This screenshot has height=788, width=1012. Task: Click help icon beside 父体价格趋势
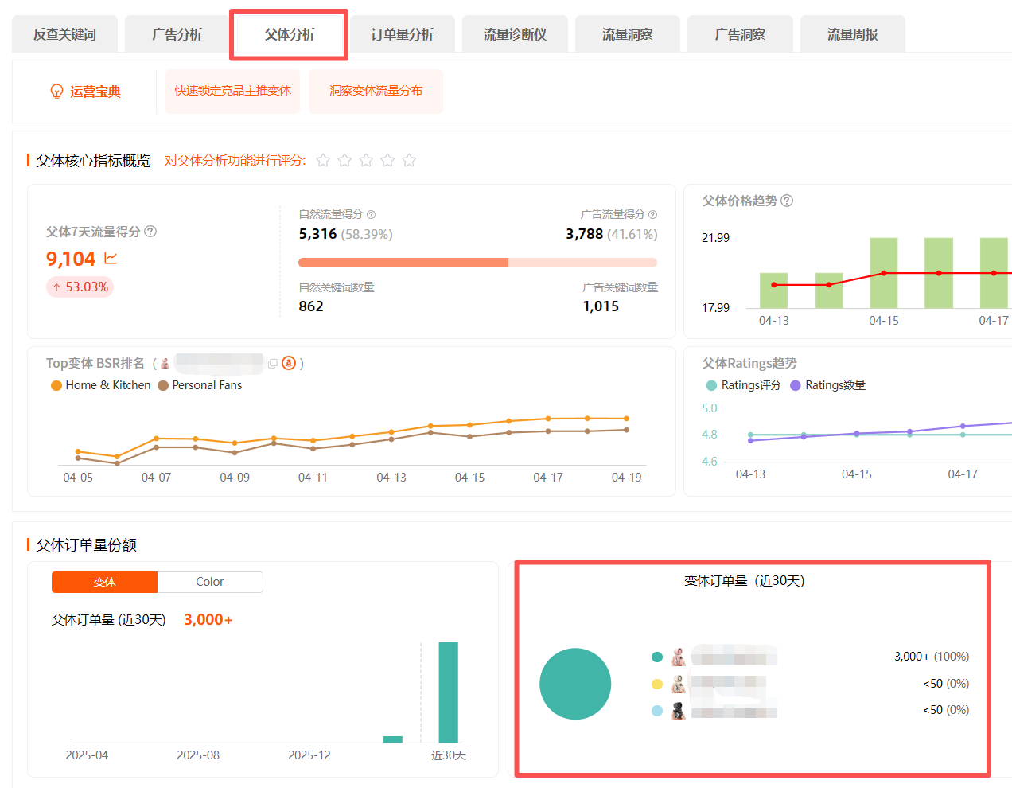point(787,201)
